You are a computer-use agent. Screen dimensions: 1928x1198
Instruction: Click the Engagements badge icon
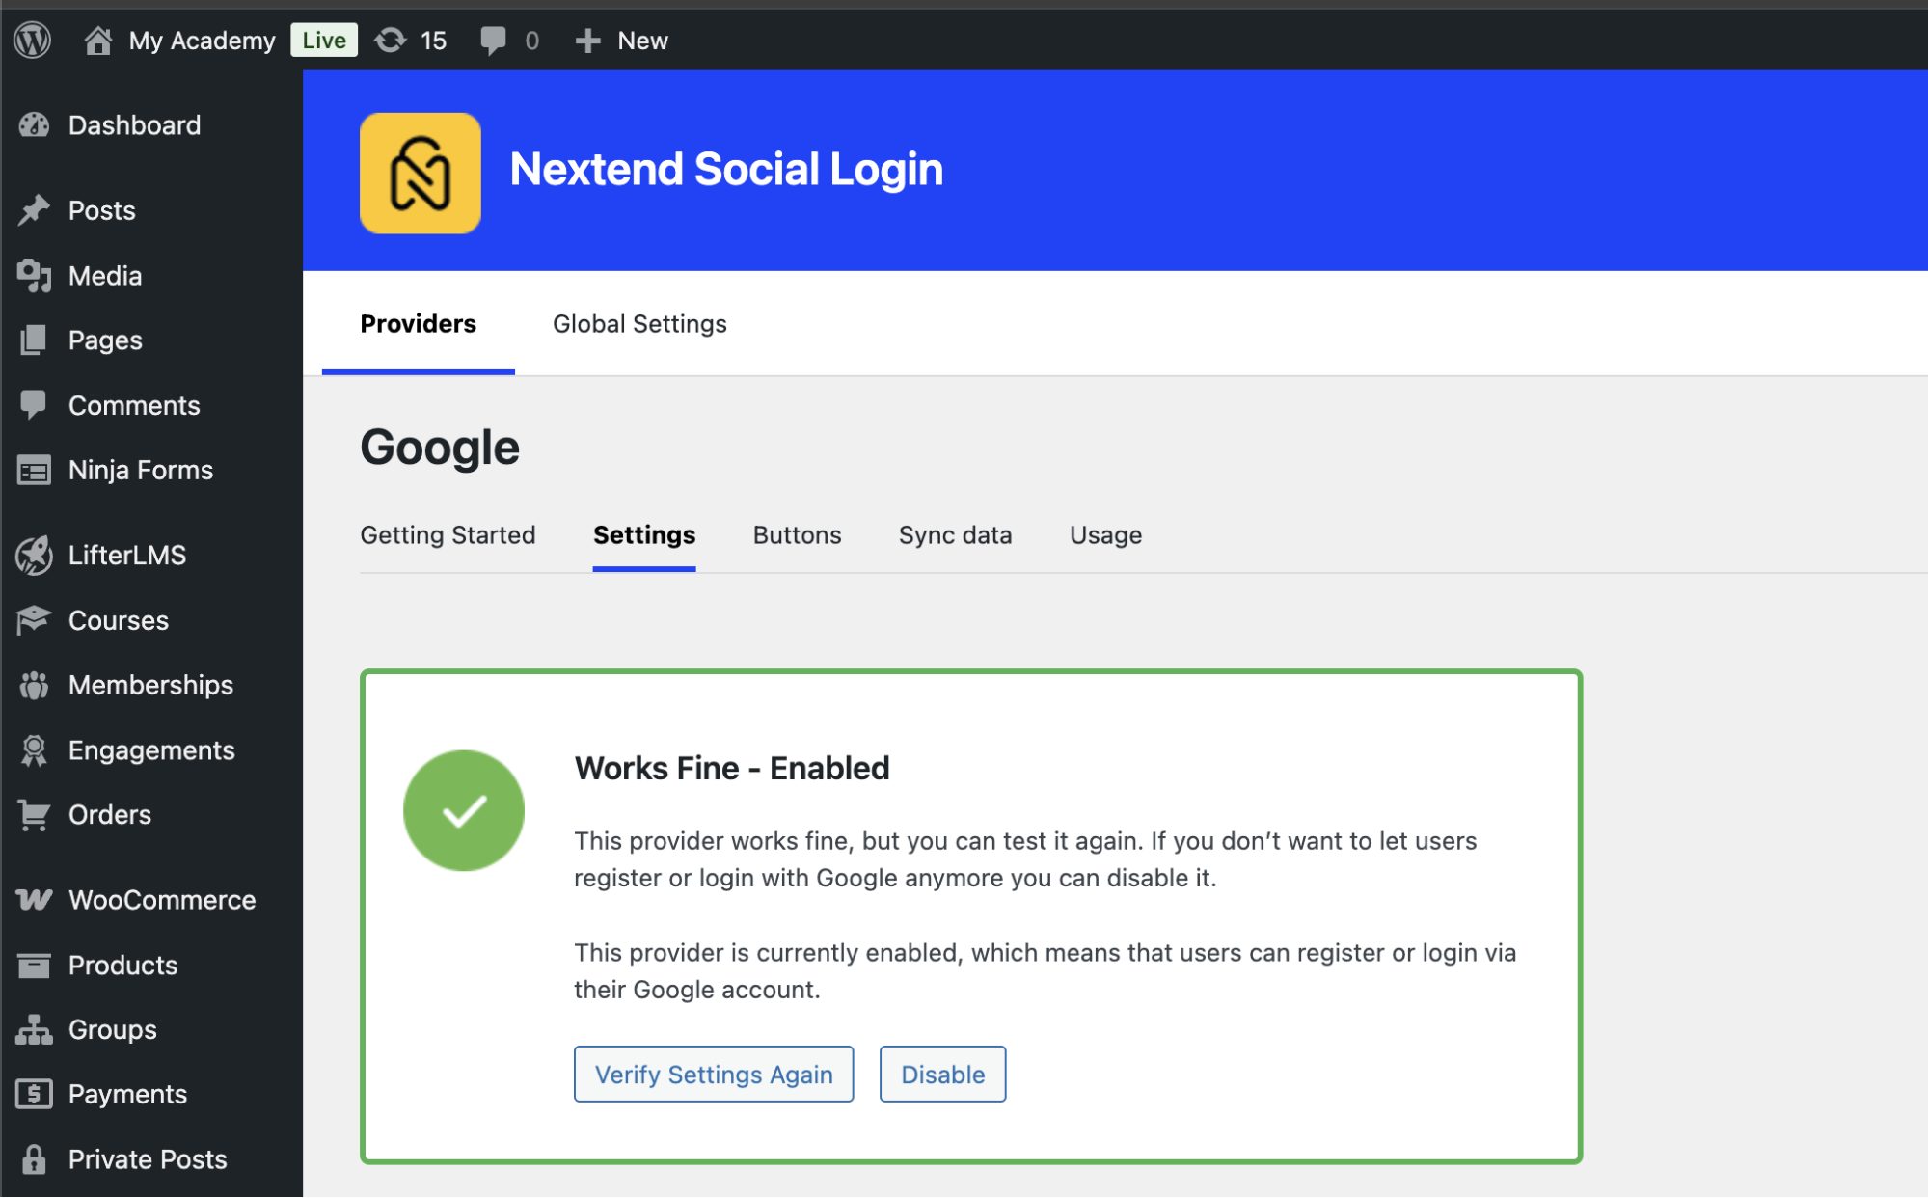pyautogui.click(x=34, y=750)
